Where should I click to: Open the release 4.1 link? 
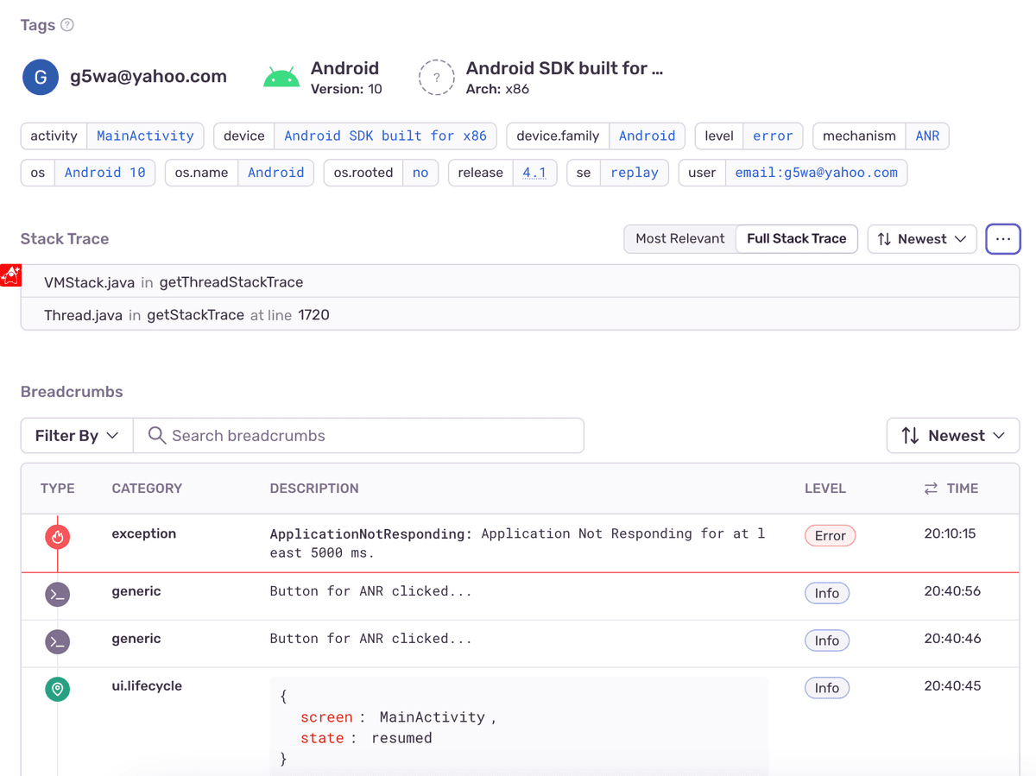[535, 173]
